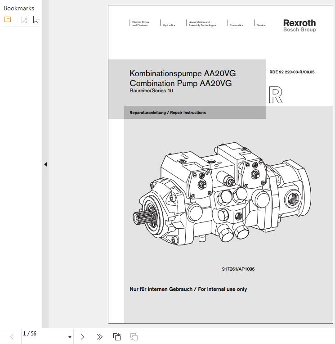Go to the previous page arrow
The image size is (335, 344).
point(12,337)
